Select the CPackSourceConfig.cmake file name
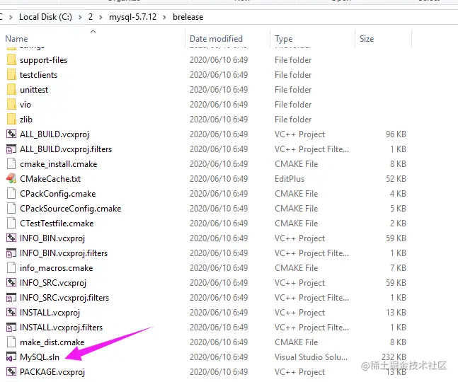Image resolution: width=458 pixels, height=382 pixels. (x=70, y=209)
